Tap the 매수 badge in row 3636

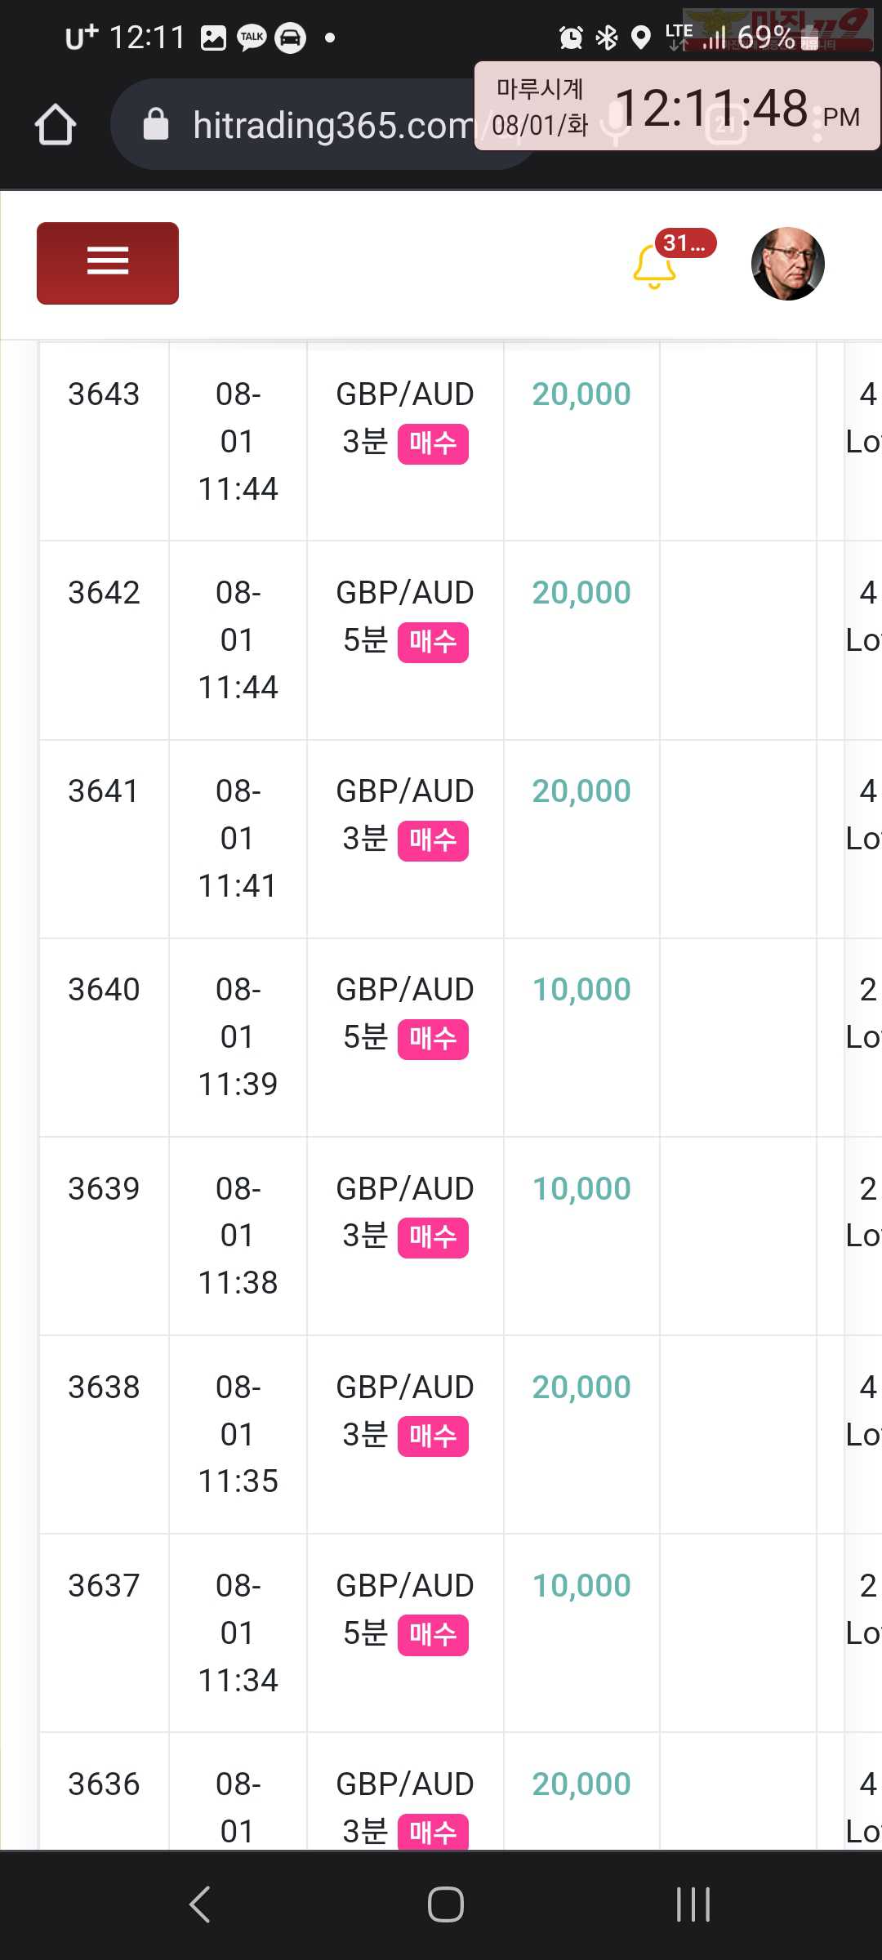tap(433, 1833)
